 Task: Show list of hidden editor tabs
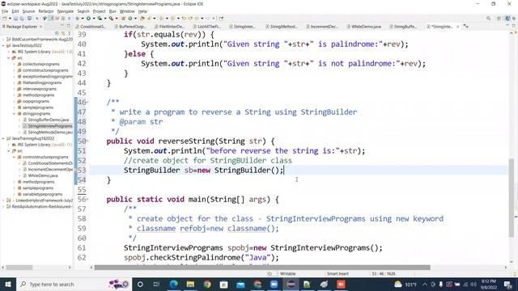pos(466,26)
